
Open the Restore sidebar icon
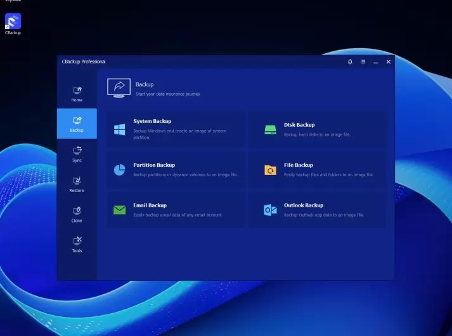(x=77, y=181)
